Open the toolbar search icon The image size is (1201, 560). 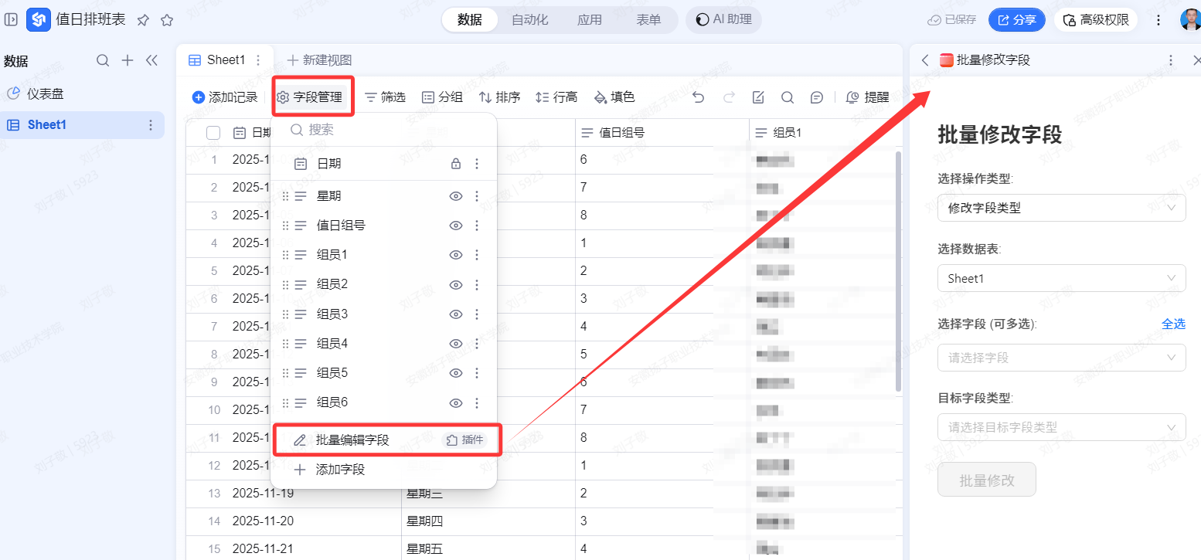(x=788, y=97)
